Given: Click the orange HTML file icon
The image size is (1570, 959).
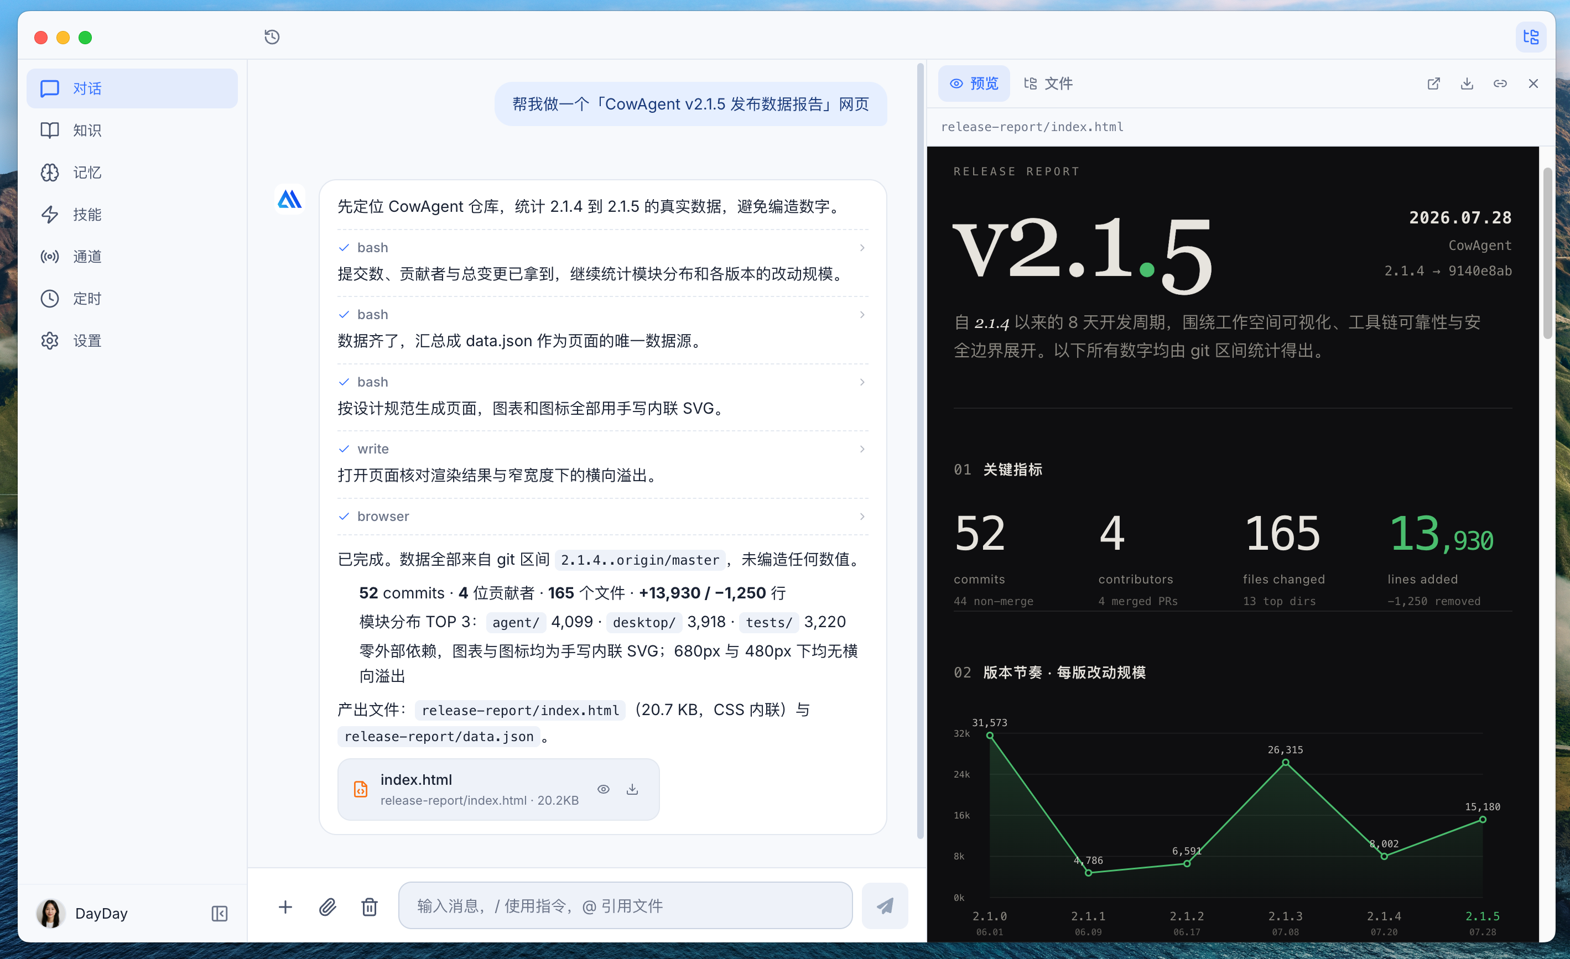Looking at the screenshot, I should tap(361, 790).
